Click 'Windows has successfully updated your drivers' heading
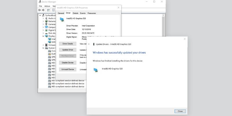 119,52
